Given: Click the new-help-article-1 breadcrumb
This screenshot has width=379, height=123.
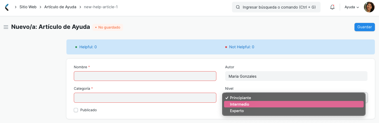Looking at the screenshot, I should click(101, 7).
